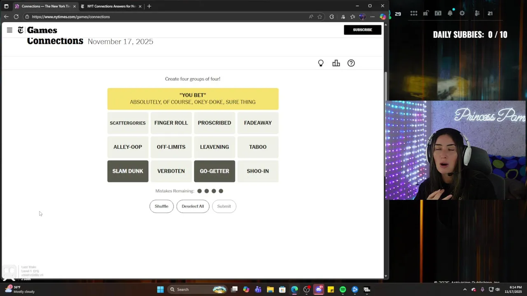Viewport: 527px width, 296px height.
Task: Click the overlay viewers people icon
Action: coord(477,14)
